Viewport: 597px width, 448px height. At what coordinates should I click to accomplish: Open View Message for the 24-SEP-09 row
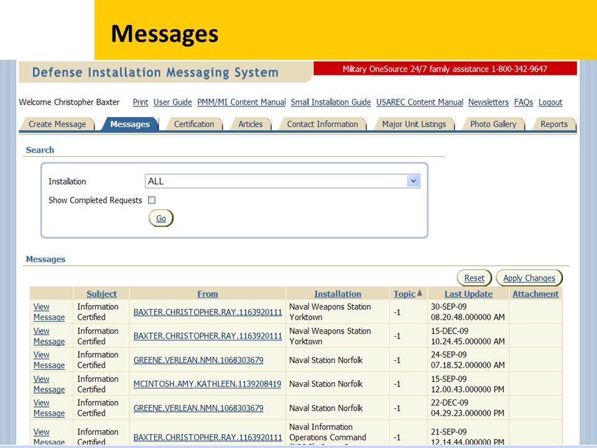[x=49, y=360]
